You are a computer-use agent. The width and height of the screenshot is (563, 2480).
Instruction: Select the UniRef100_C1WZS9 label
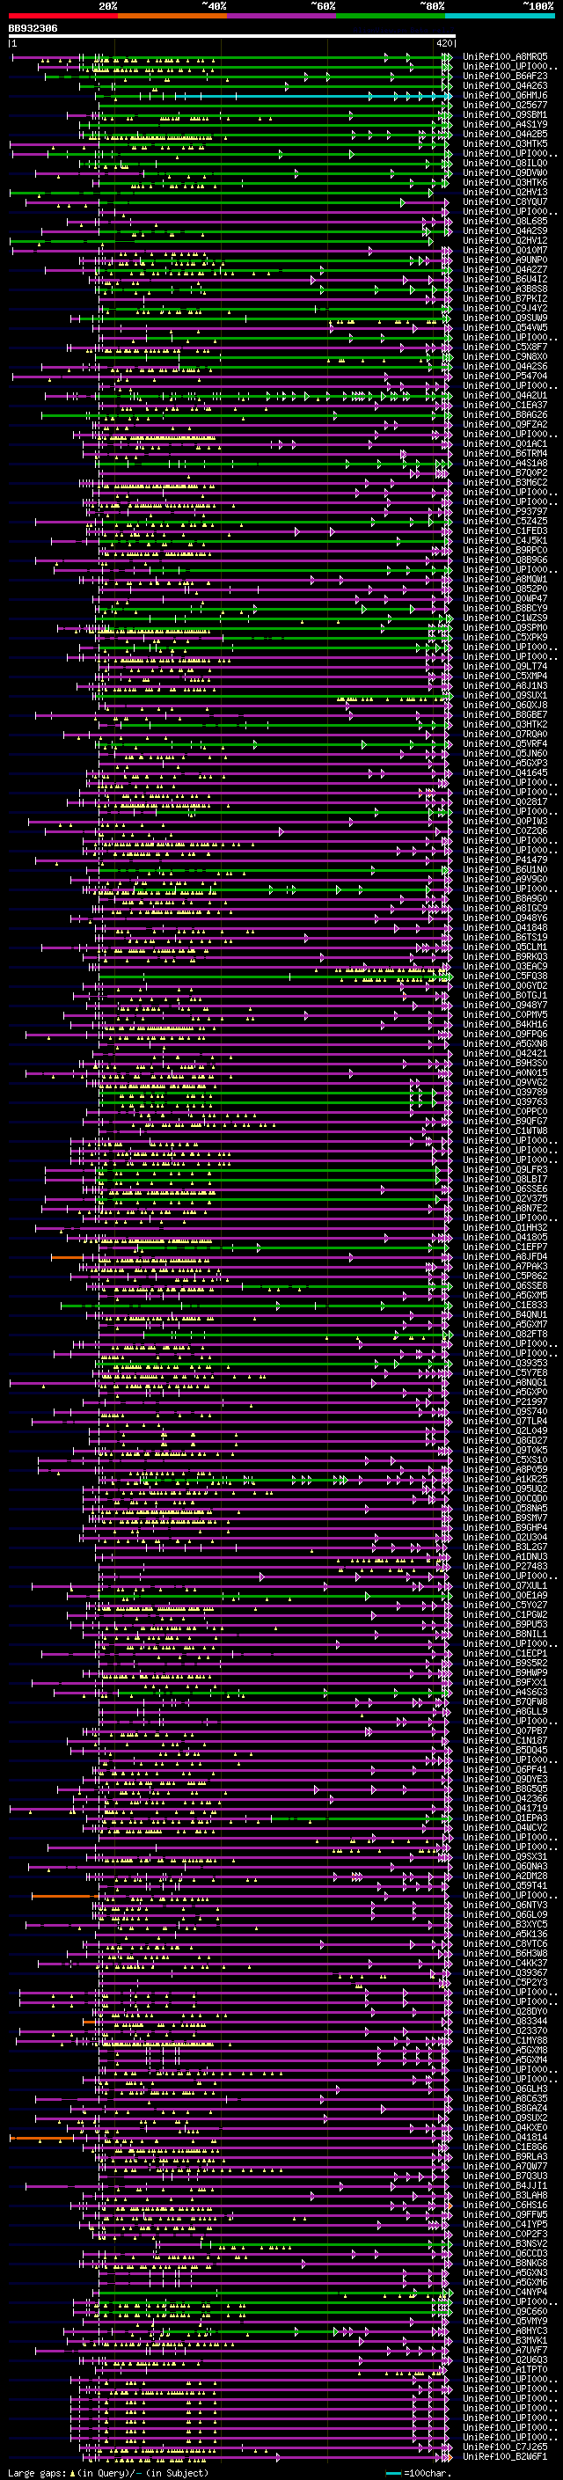505,618
